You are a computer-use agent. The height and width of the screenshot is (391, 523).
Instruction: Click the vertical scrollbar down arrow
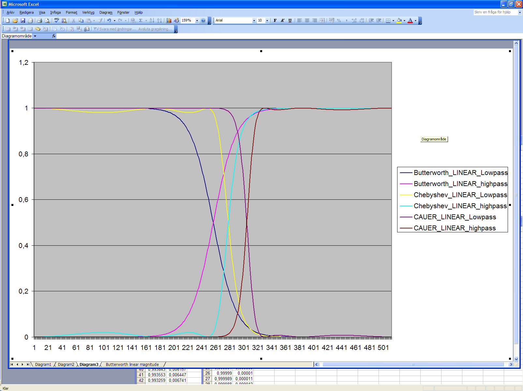click(x=516, y=359)
